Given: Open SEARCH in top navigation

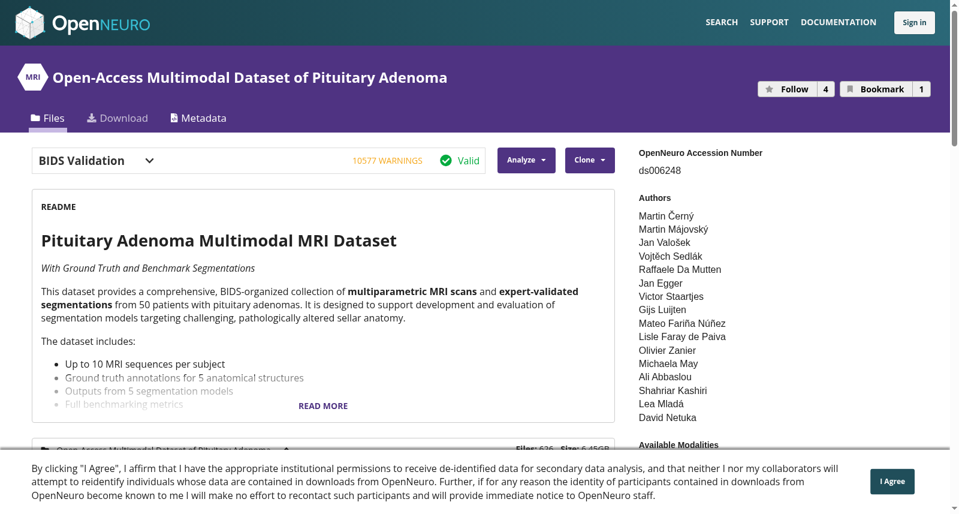Looking at the screenshot, I should click(x=722, y=22).
